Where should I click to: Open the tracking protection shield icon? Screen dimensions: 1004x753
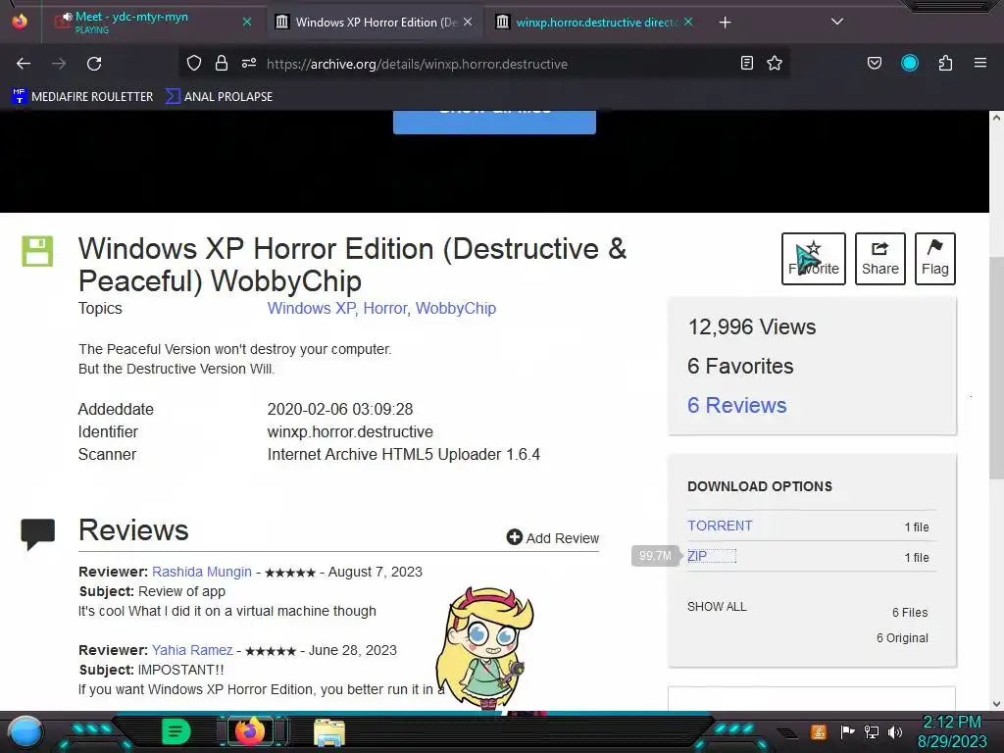click(194, 63)
